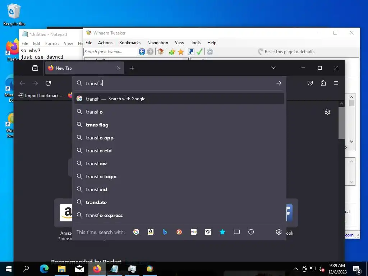Click Firefox forward arrow
This screenshot has width=368, height=276.
pyautogui.click(x=35, y=83)
